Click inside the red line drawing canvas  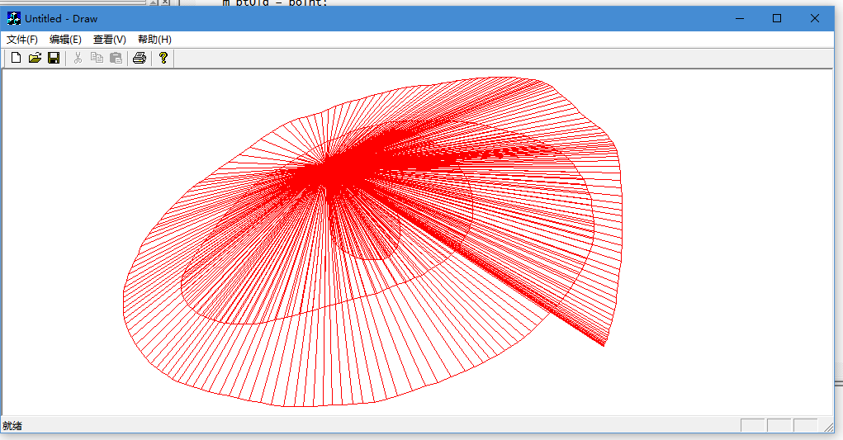[x=417, y=243]
